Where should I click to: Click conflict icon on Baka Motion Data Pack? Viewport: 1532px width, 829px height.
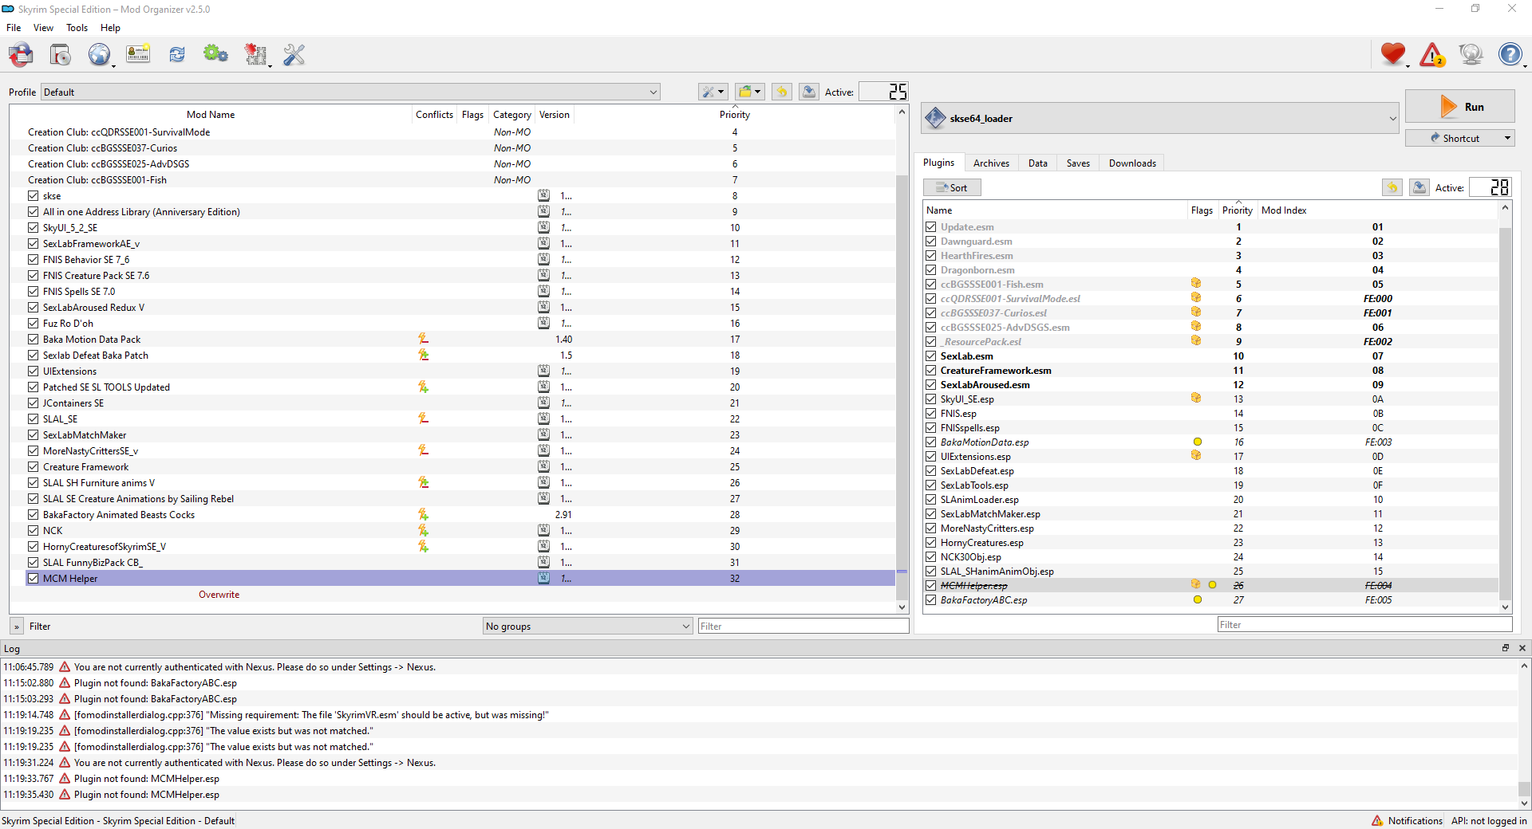point(423,339)
